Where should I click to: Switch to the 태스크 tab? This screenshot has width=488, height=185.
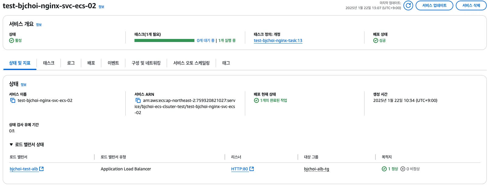click(49, 63)
